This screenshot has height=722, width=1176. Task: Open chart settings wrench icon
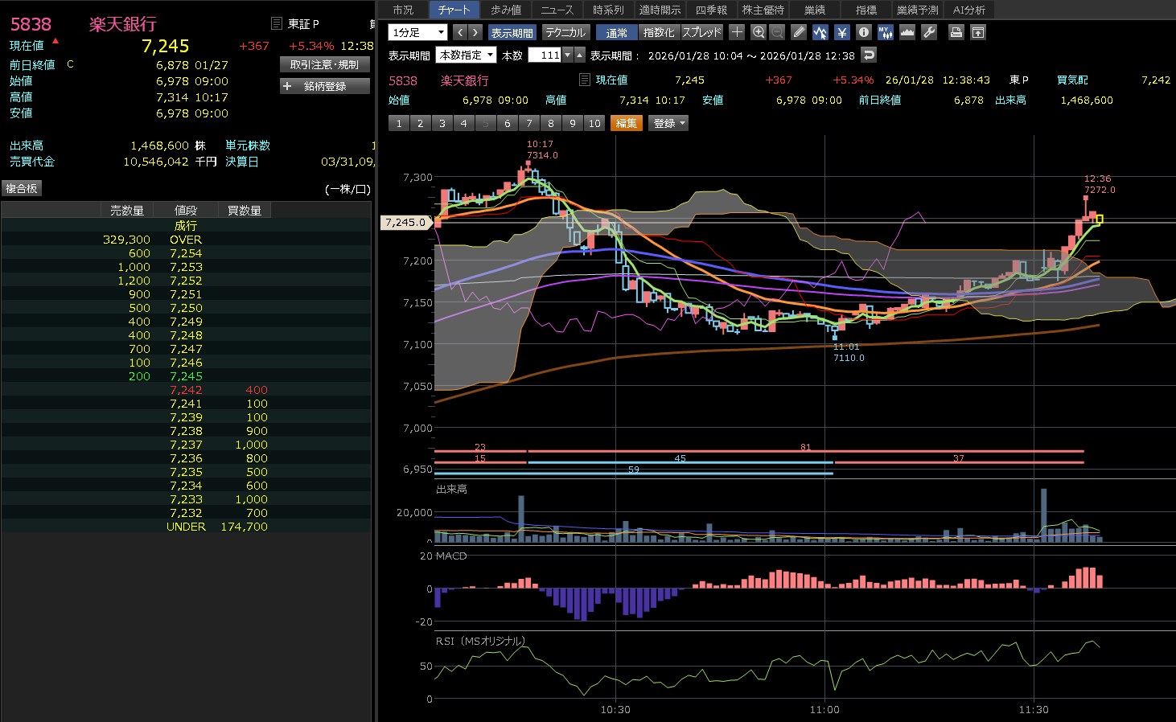pyautogui.click(x=928, y=32)
